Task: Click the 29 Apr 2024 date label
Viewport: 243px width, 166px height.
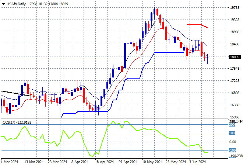Action: (128, 162)
